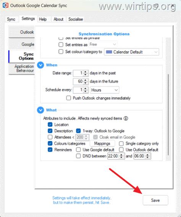This screenshot has width=181, height=217.
Task: Open the About tab
Action: tap(58, 19)
